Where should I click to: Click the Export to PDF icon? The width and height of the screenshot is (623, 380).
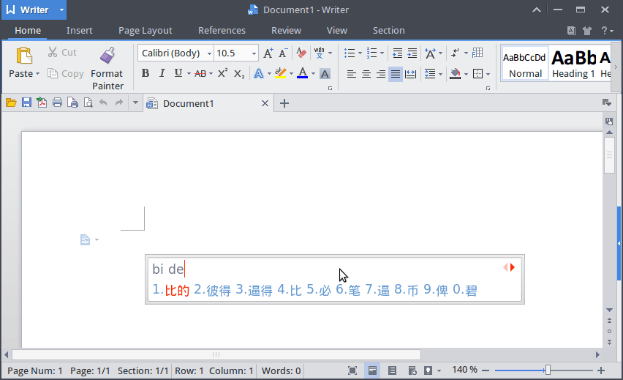pyautogui.click(x=42, y=103)
